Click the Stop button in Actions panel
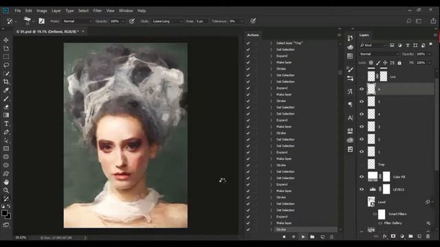440x247 pixels. (x=284, y=237)
